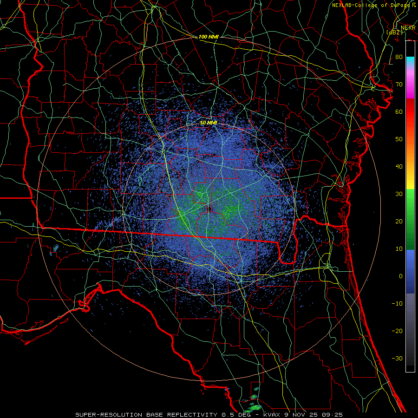418x418 pixels.
Task: Click the KVAX radar site at map center
Action: [x=209, y=209]
